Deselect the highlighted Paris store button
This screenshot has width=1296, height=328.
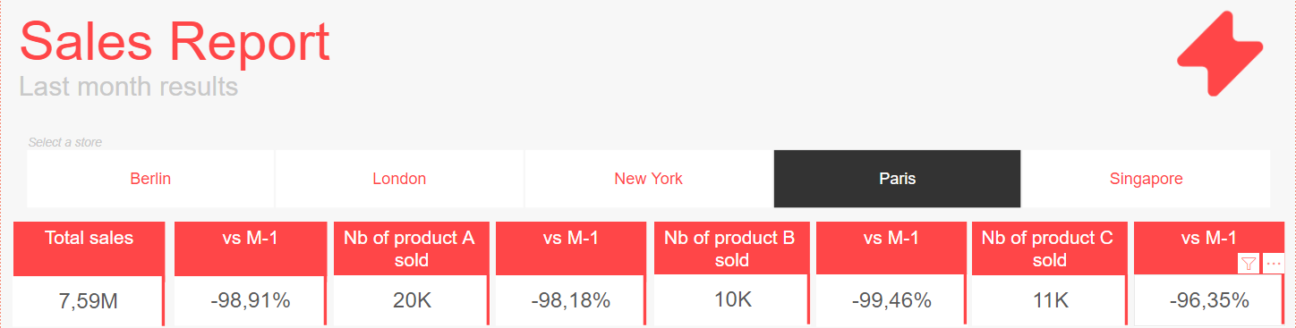[897, 179]
